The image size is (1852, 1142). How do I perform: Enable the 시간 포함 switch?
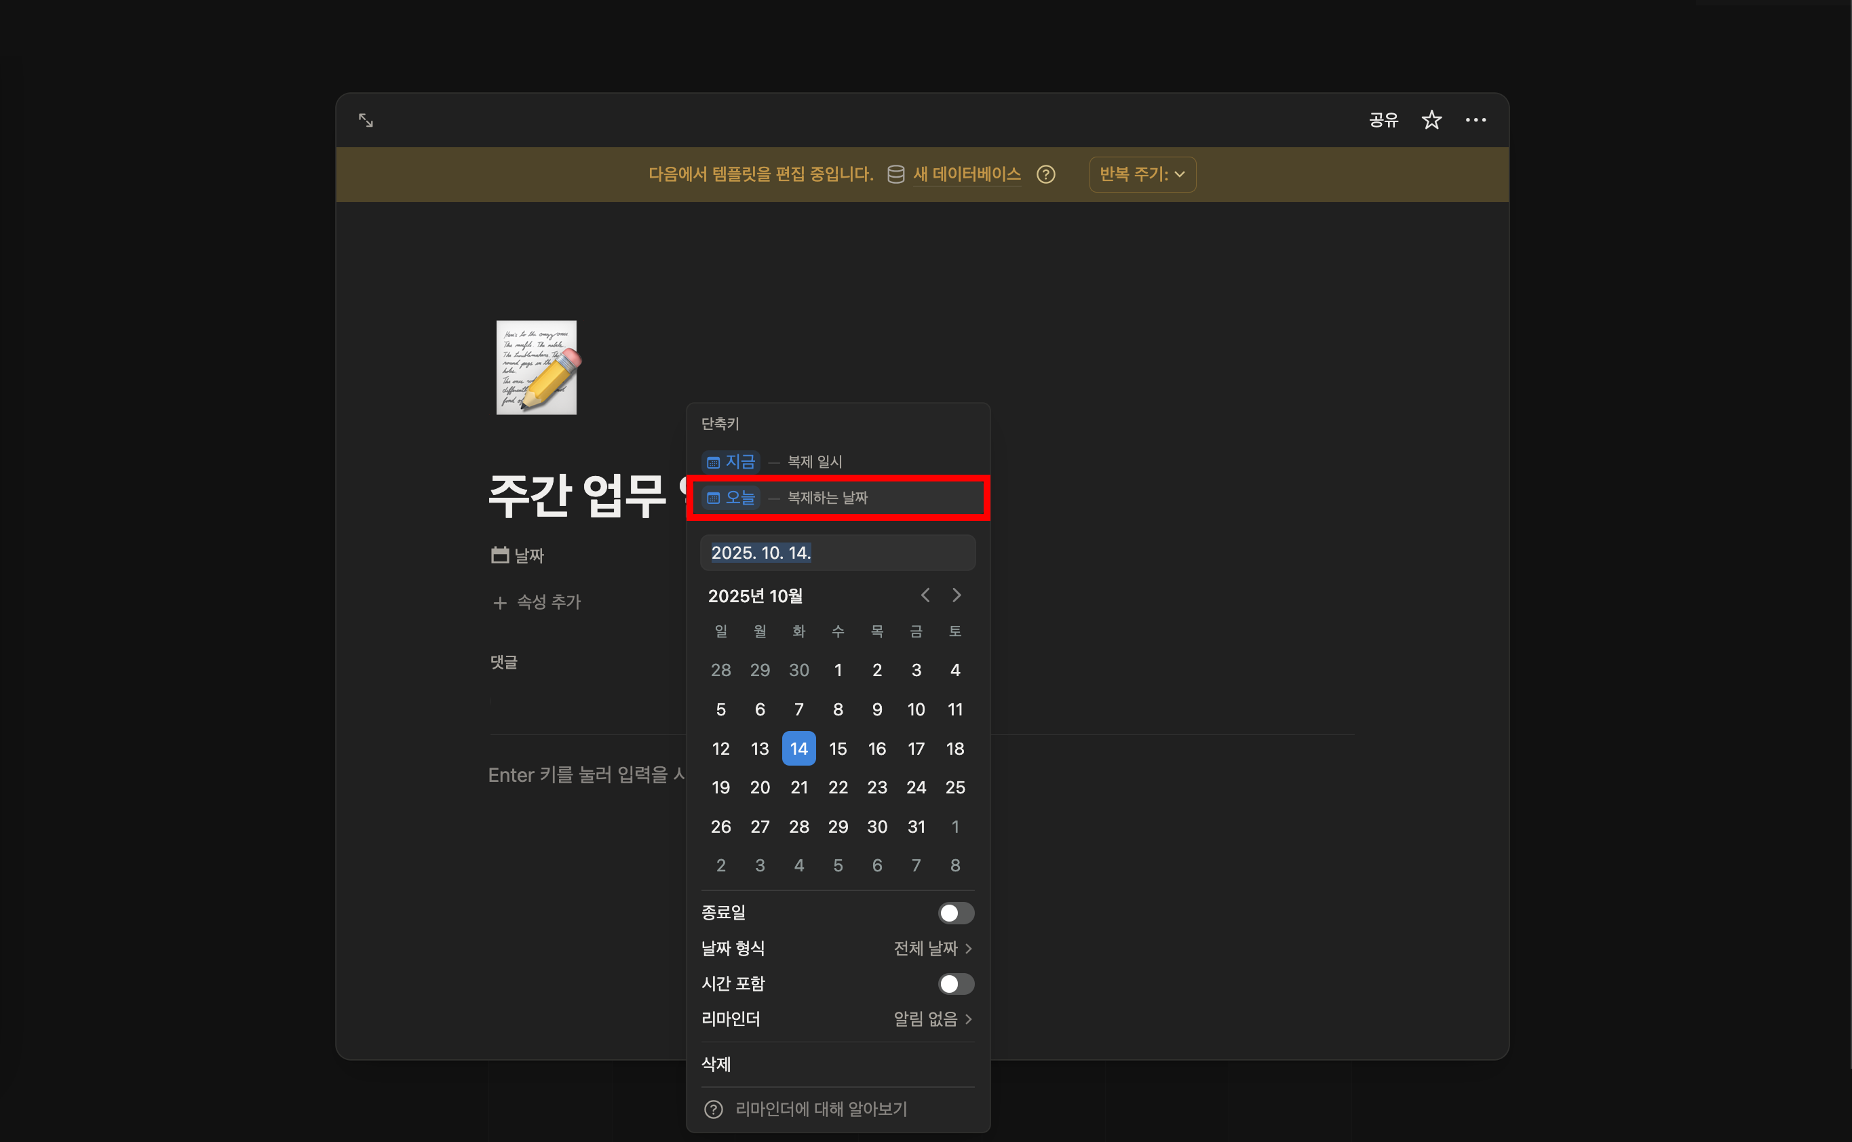(x=955, y=983)
